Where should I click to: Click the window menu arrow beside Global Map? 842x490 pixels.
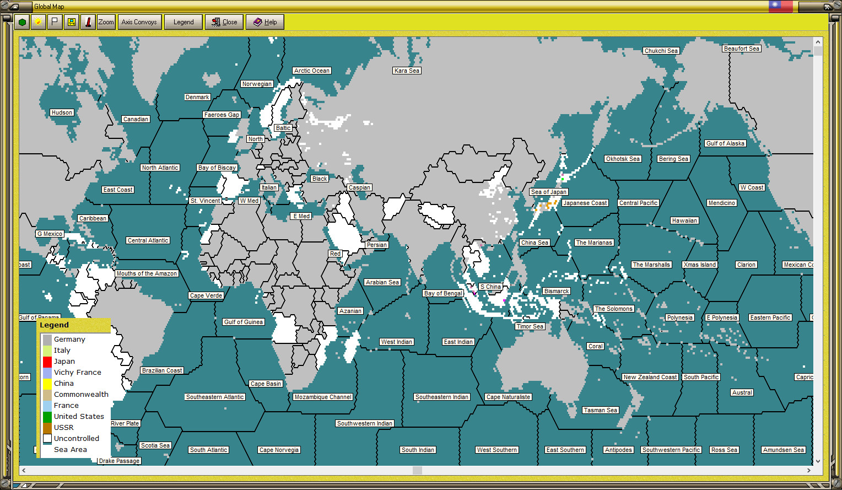click(15, 7)
